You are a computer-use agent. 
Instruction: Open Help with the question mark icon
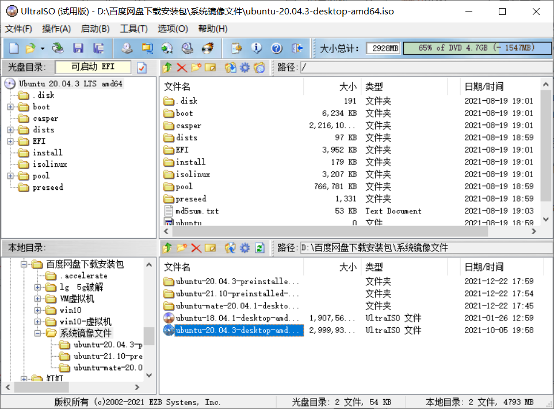click(x=277, y=48)
